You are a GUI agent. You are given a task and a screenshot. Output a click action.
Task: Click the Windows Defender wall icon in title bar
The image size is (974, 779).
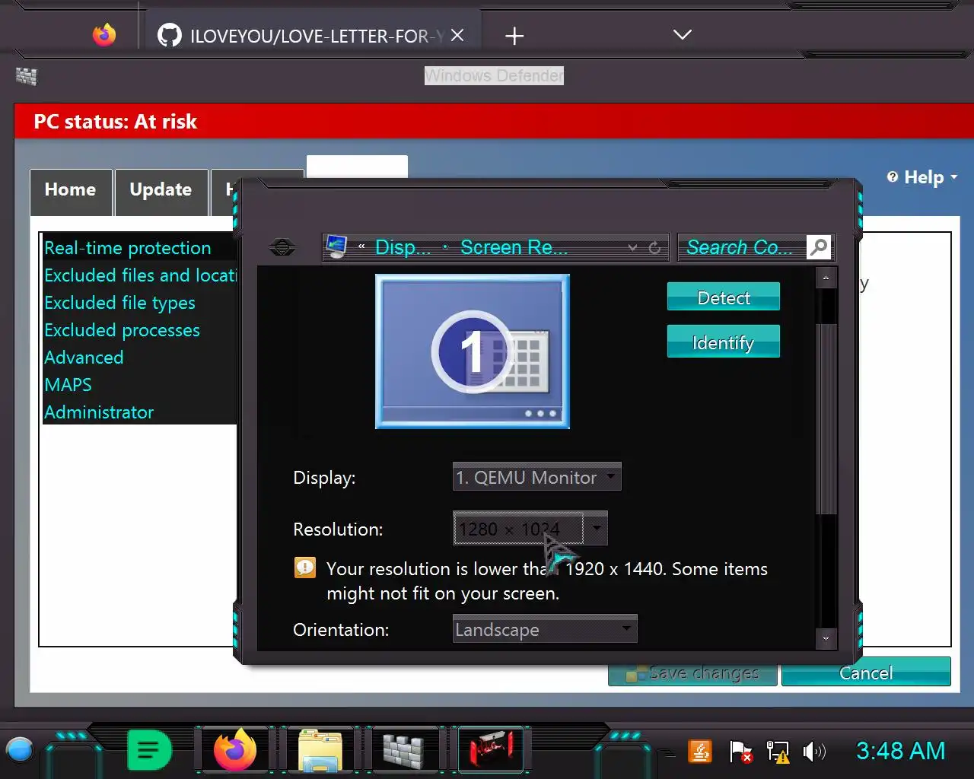pos(27,76)
